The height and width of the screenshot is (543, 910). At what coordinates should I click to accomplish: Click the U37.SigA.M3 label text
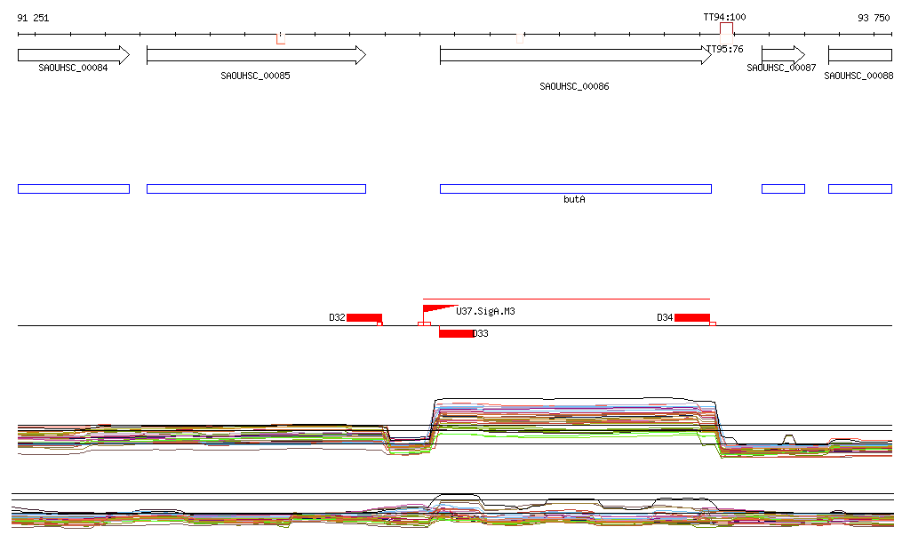click(x=486, y=311)
